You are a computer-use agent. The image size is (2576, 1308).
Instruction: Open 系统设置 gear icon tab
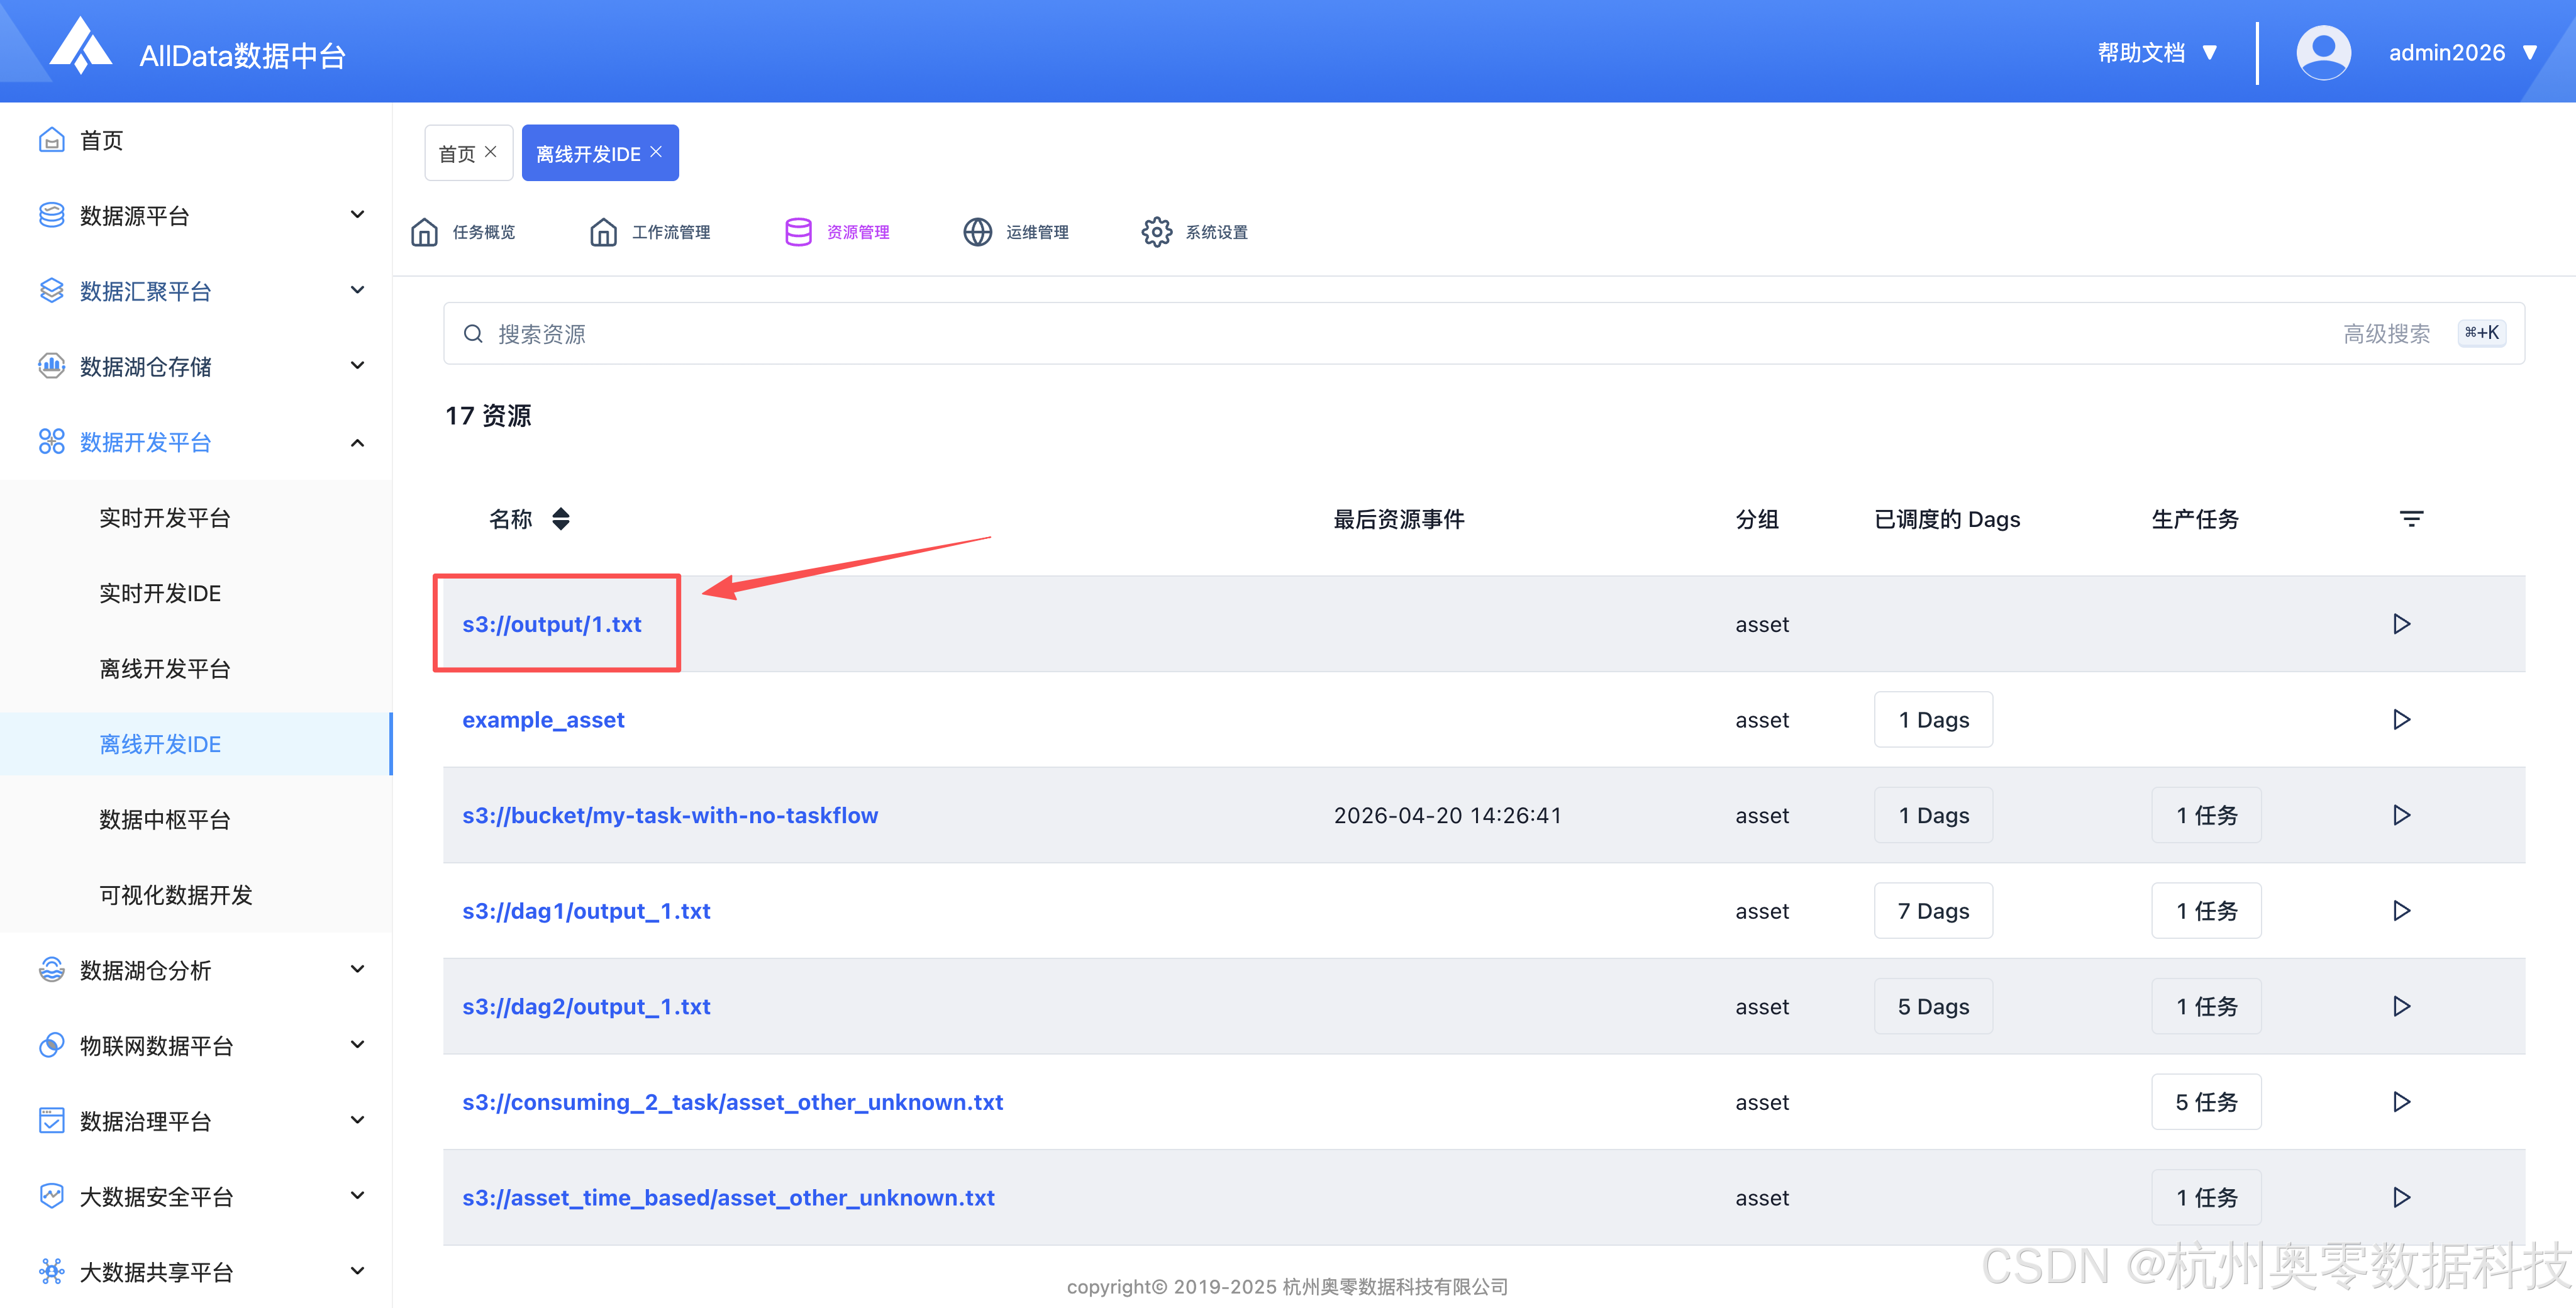tap(1157, 232)
